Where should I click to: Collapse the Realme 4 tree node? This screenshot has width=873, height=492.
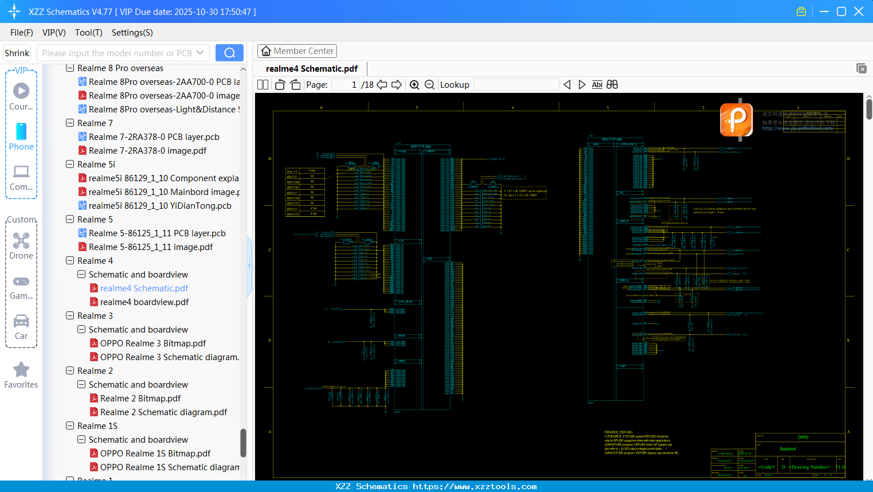point(70,261)
